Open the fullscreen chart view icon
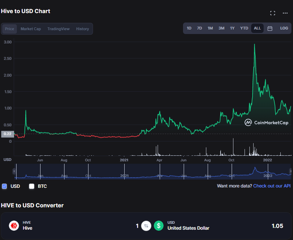The image size is (293, 240). tap(272, 13)
